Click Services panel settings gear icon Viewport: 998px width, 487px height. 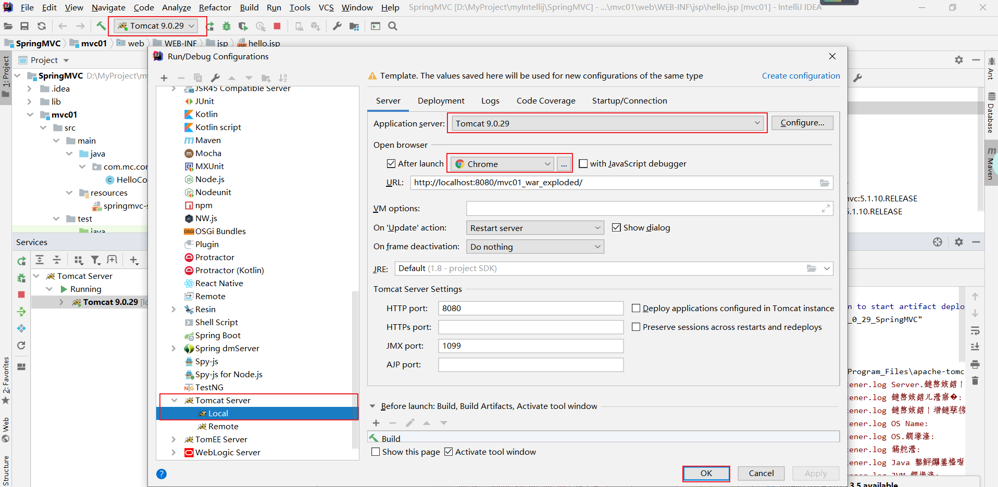959,242
